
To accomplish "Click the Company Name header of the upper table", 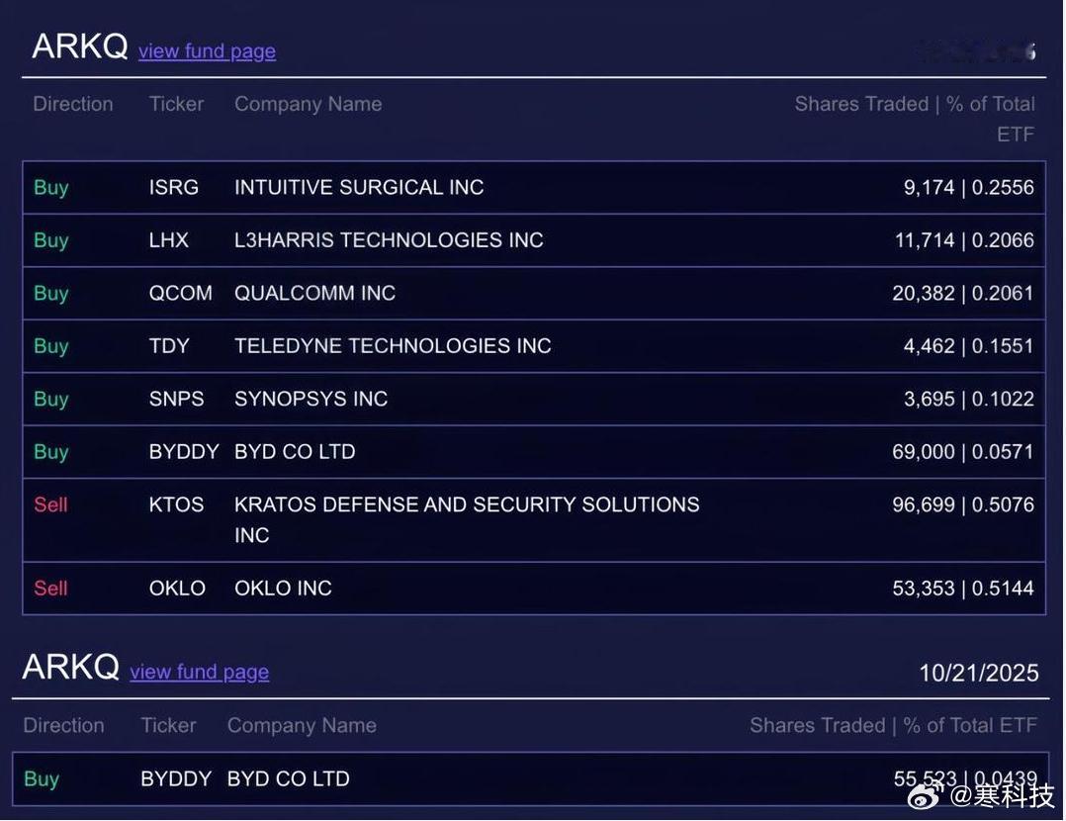I will tap(309, 105).
